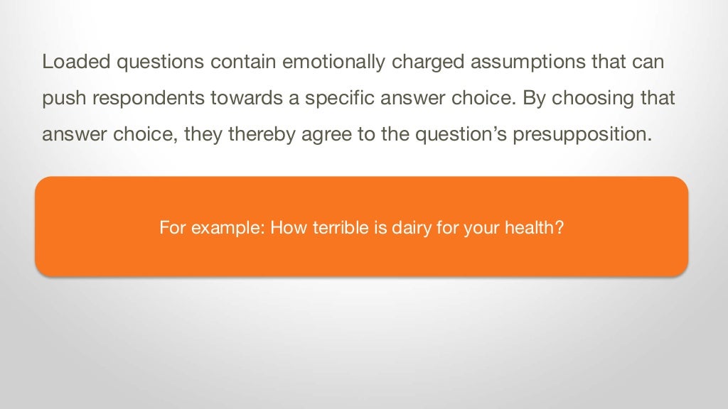The height and width of the screenshot is (409, 728).
Task: Click the word "specific" in second line
Action: [339, 99]
